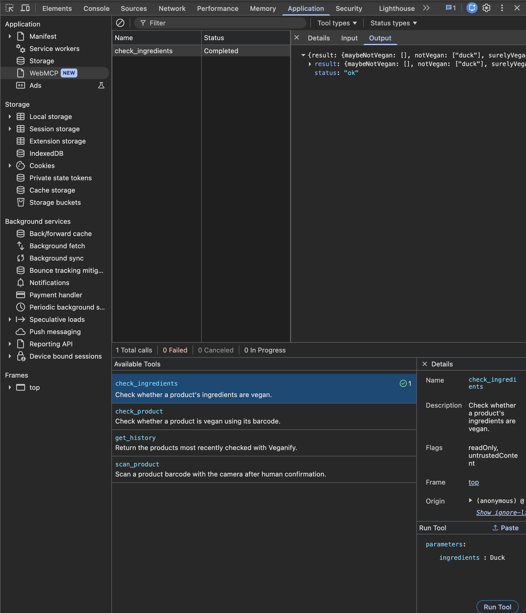
Task: Activate the inspect element picker icon
Action: click(x=9, y=8)
